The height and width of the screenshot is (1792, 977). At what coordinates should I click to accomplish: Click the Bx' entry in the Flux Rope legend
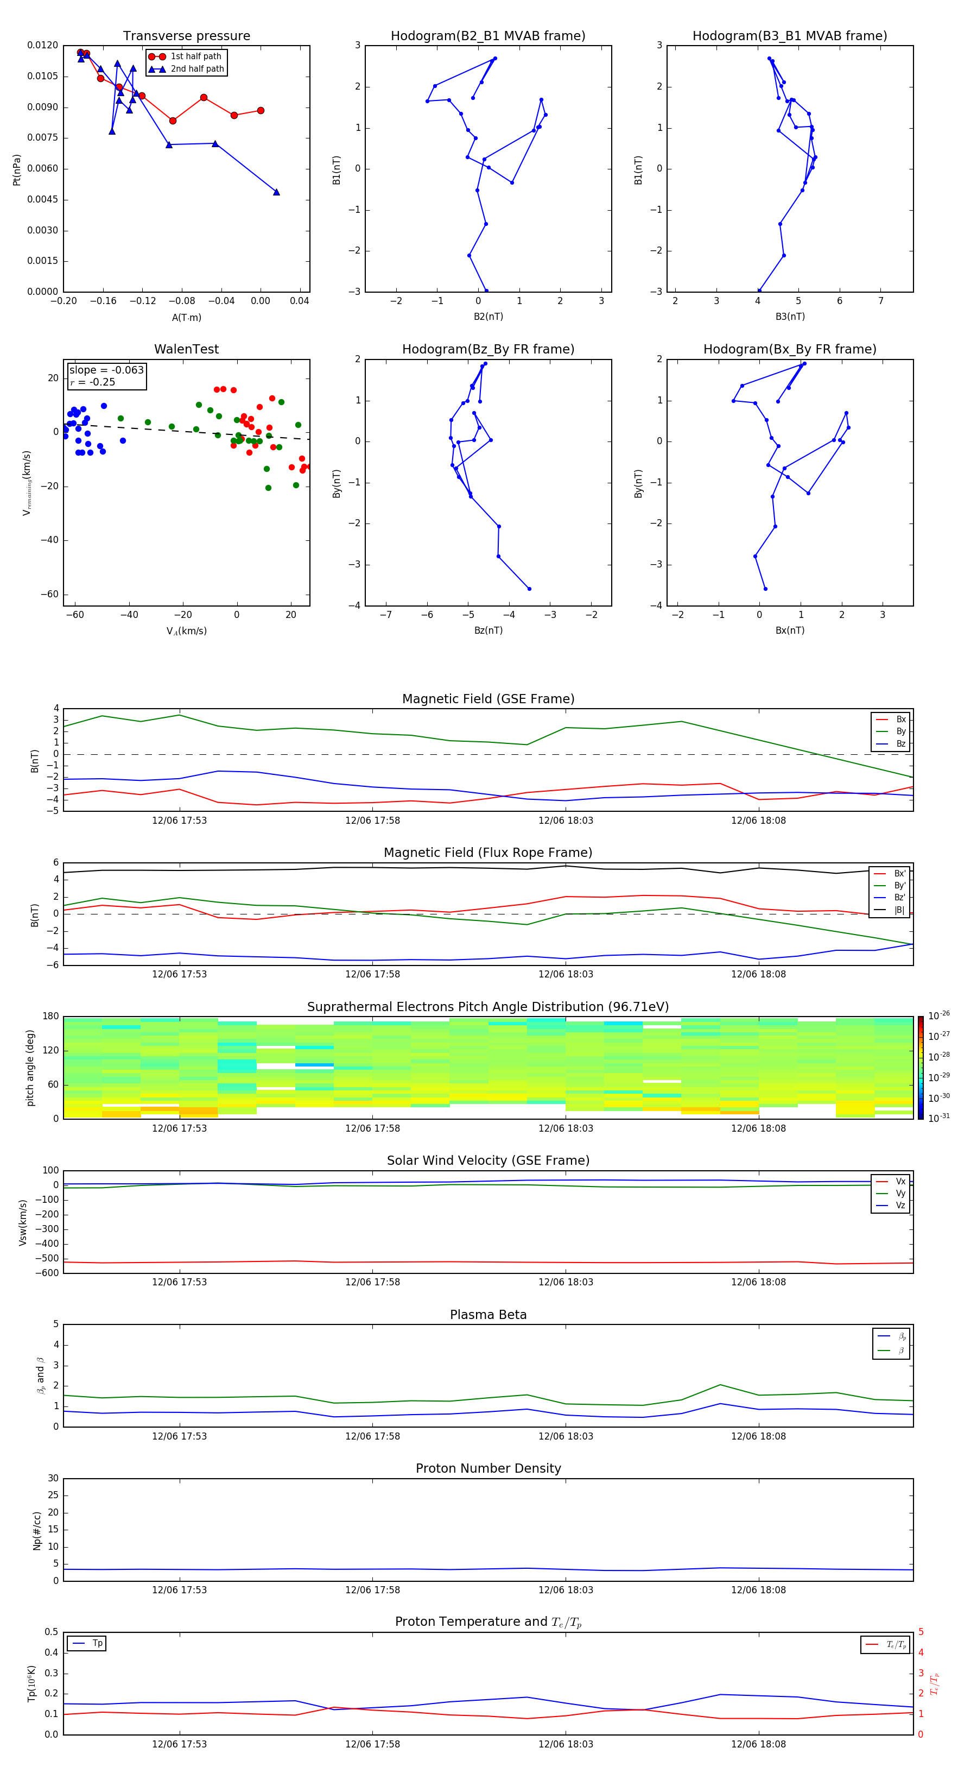(890, 874)
